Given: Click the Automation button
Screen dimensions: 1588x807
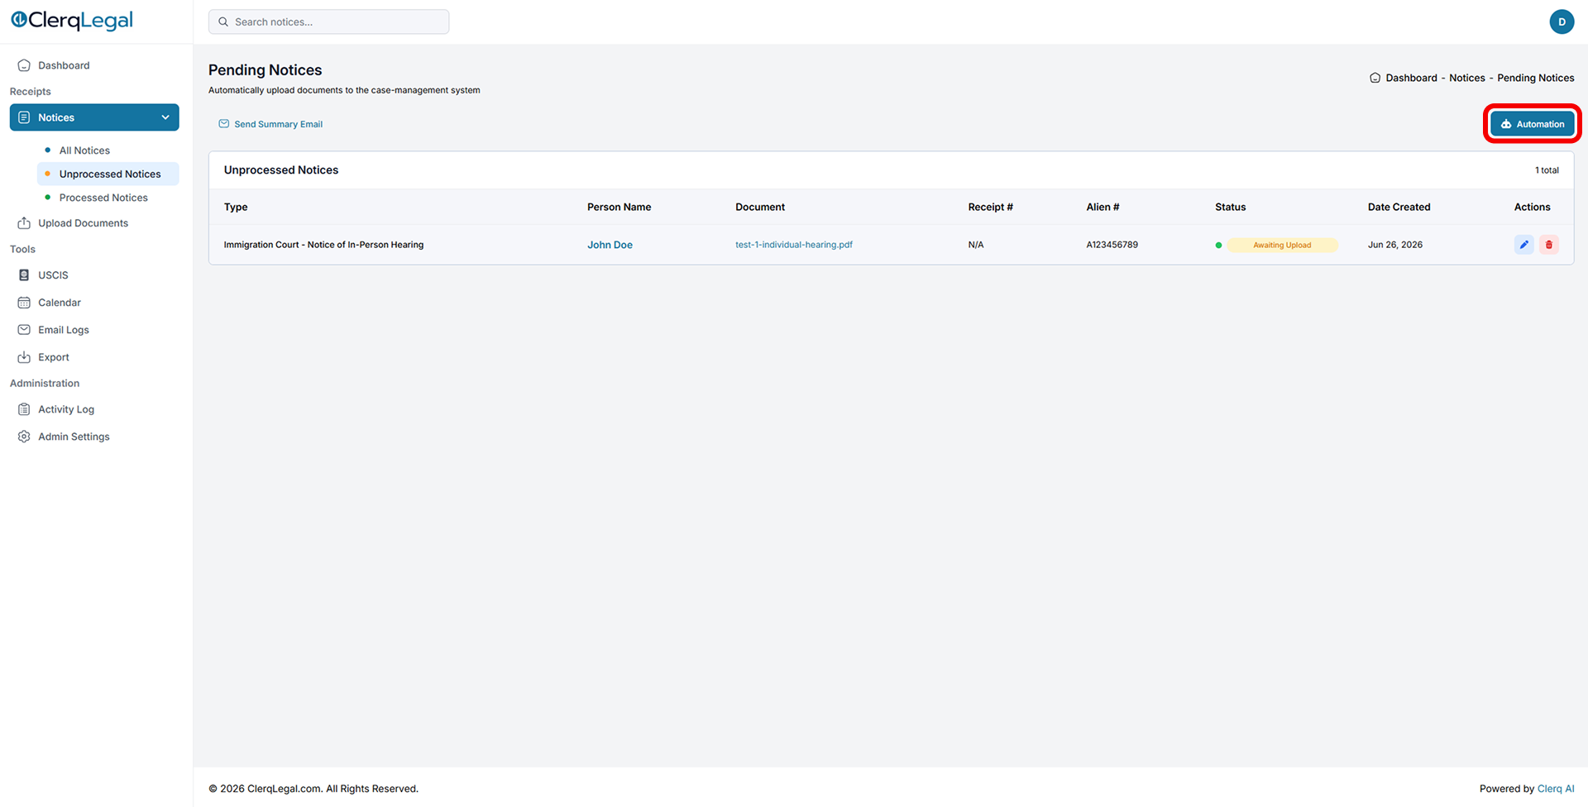Looking at the screenshot, I should (1532, 124).
